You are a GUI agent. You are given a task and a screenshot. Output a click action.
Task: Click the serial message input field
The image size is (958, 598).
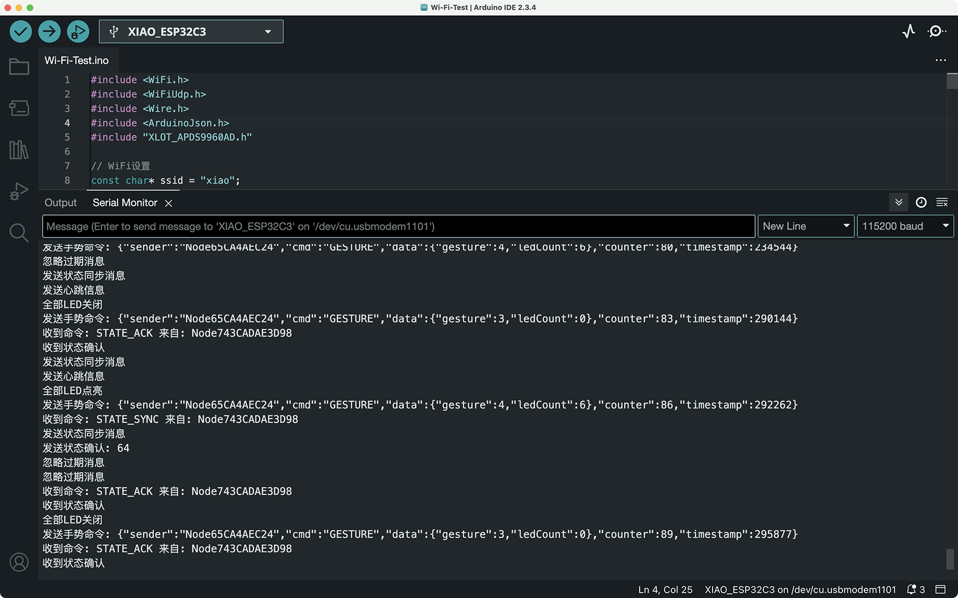tap(399, 226)
